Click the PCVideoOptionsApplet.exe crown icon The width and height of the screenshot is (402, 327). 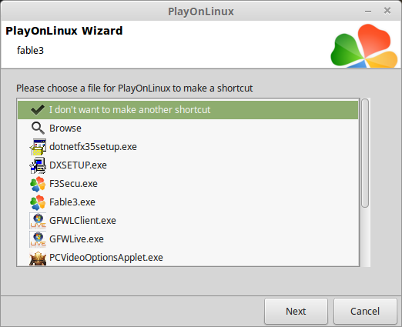coord(38,258)
